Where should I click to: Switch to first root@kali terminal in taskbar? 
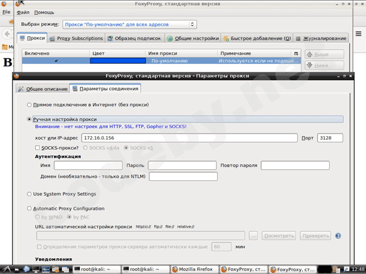tap(97, 269)
